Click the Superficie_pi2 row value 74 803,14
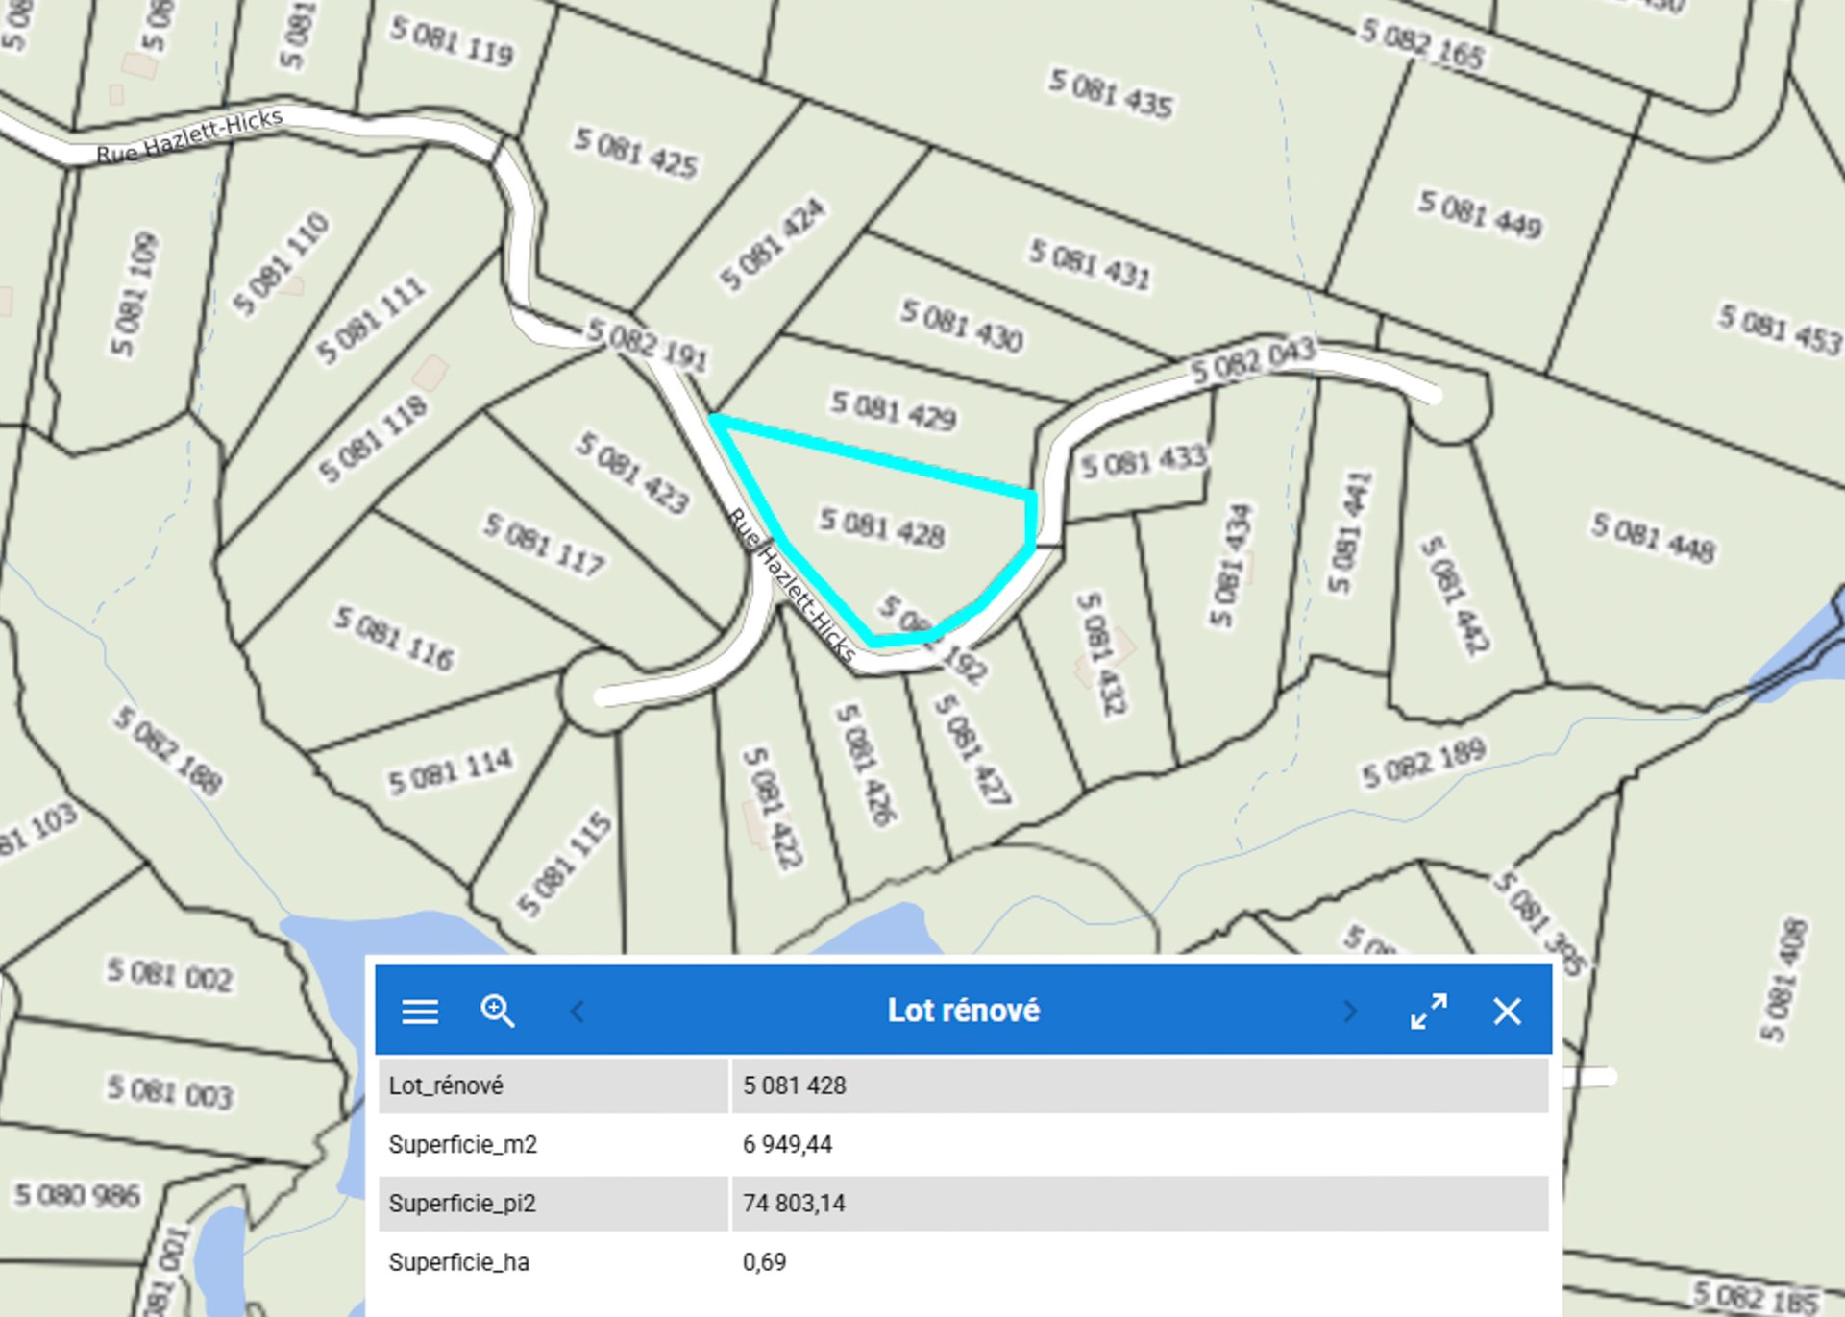 tap(794, 1203)
